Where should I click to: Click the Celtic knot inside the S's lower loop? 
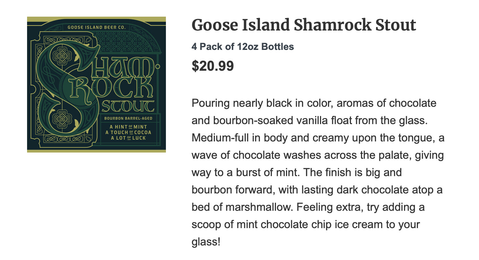pyautogui.click(x=62, y=119)
